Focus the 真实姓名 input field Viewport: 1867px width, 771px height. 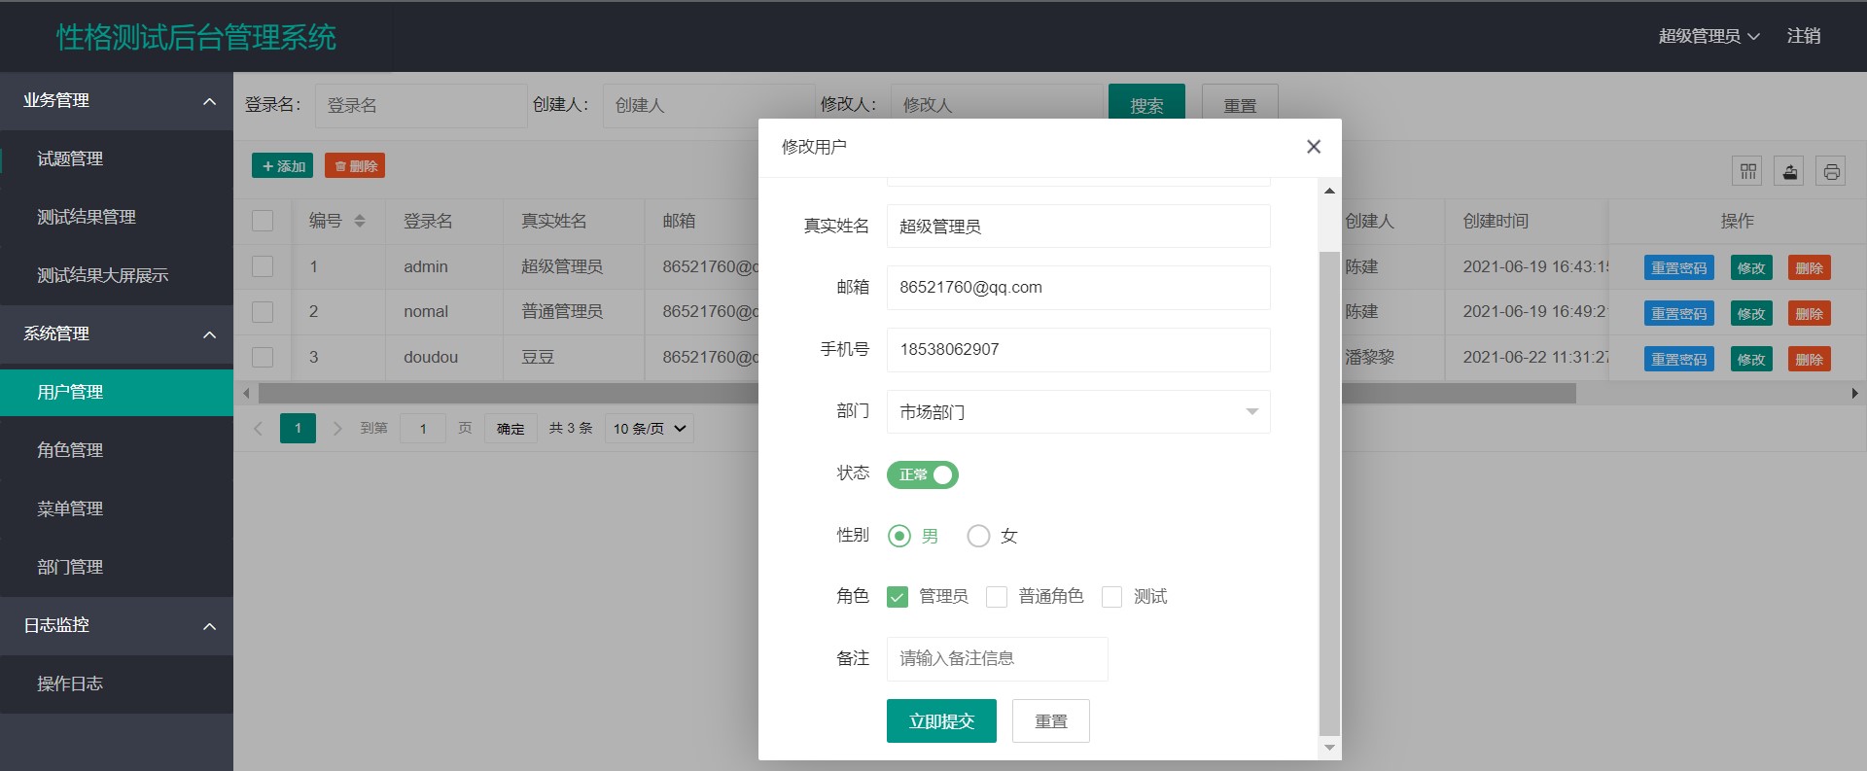point(1078,227)
